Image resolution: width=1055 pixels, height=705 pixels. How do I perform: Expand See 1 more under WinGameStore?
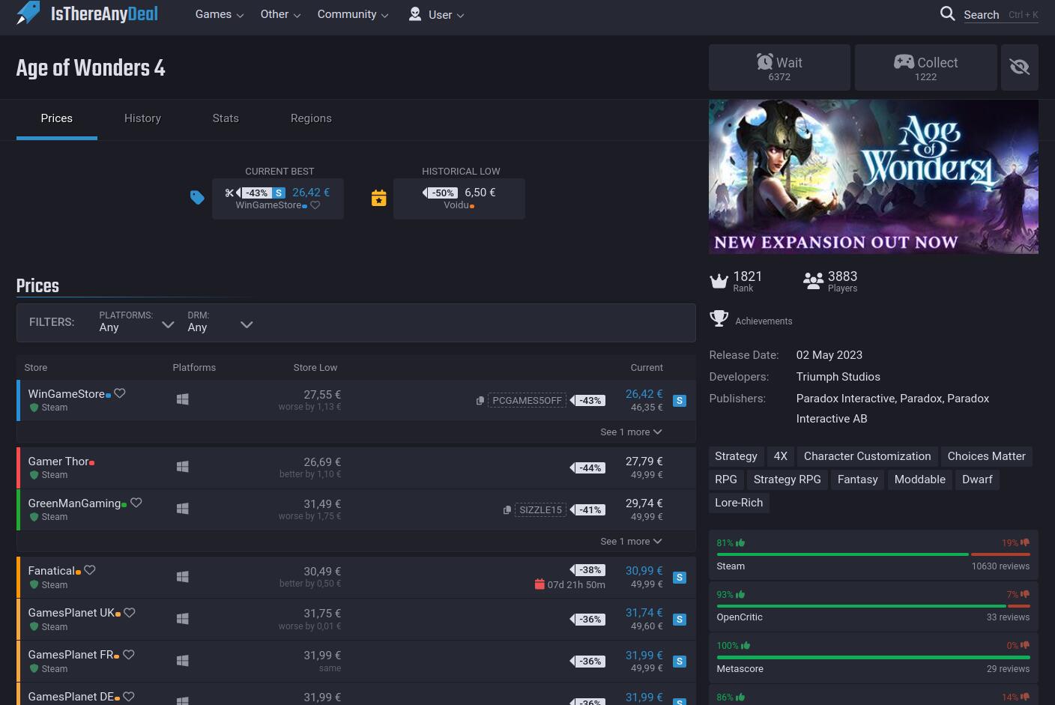(631, 432)
